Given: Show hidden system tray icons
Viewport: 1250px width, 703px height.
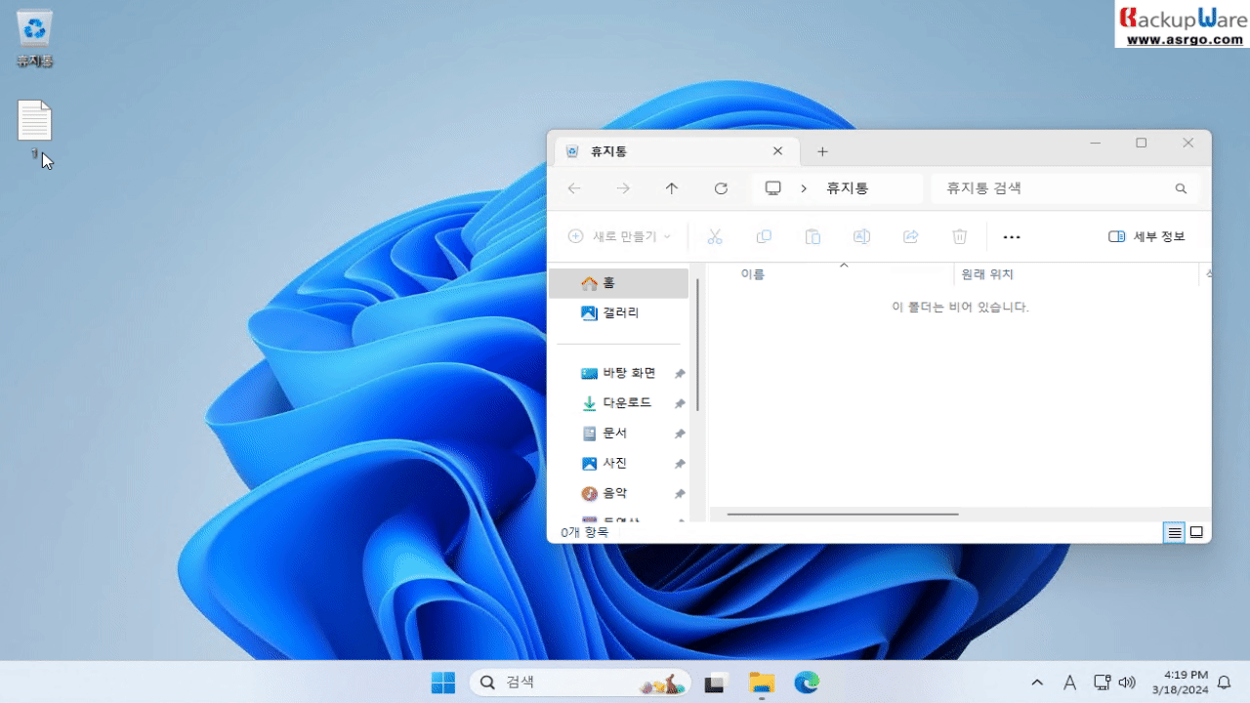Looking at the screenshot, I should click(x=1037, y=682).
